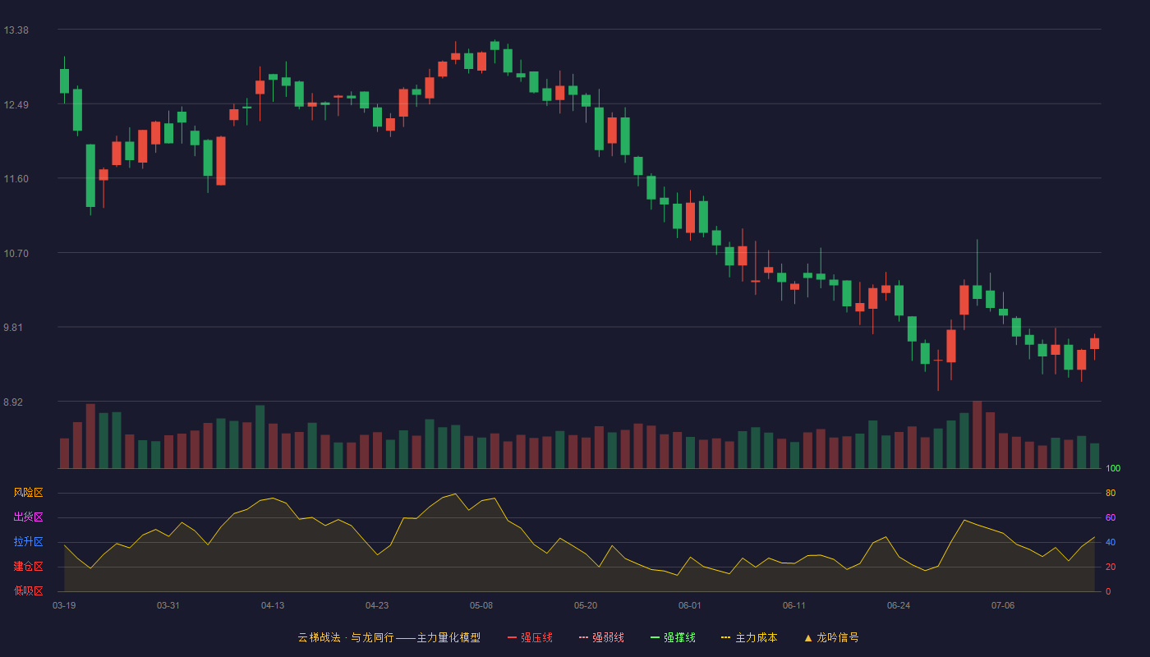This screenshot has width=1150, height=657.
Task: Click the 80 indicator scale label
Action: click(x=1111, y=493)
